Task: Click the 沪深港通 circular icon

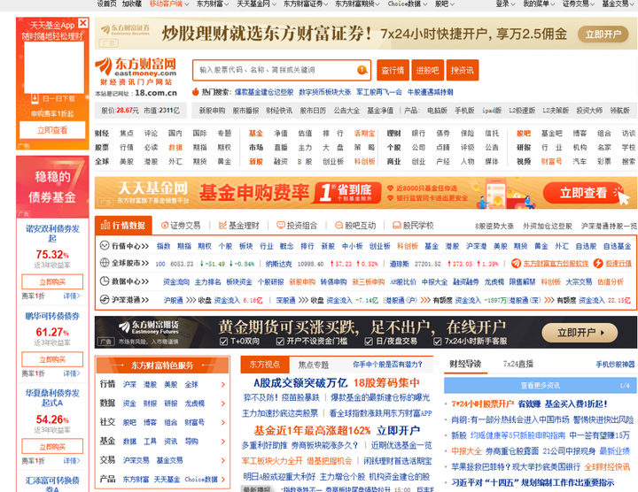Action: pos(105,299)
